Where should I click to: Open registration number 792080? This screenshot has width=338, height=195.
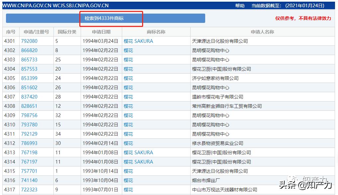[29, 41]
